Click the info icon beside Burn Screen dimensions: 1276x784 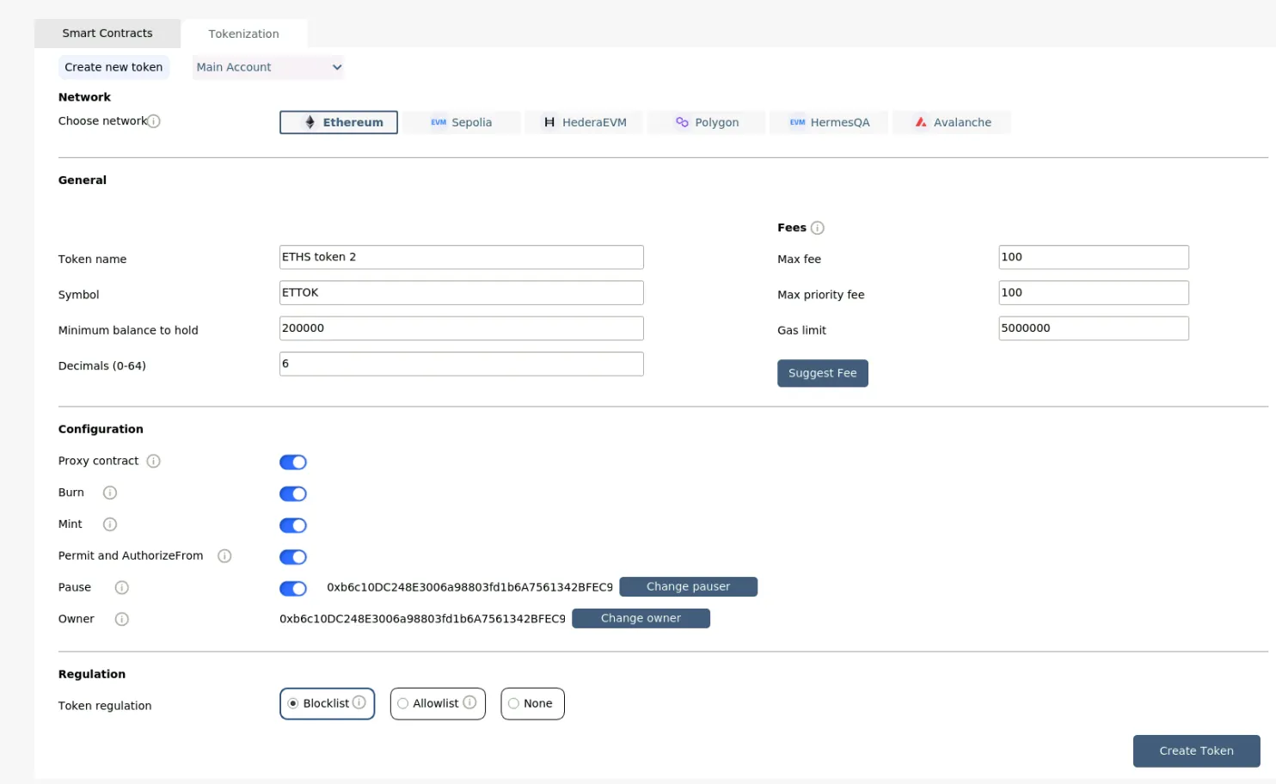coord(110,493)
